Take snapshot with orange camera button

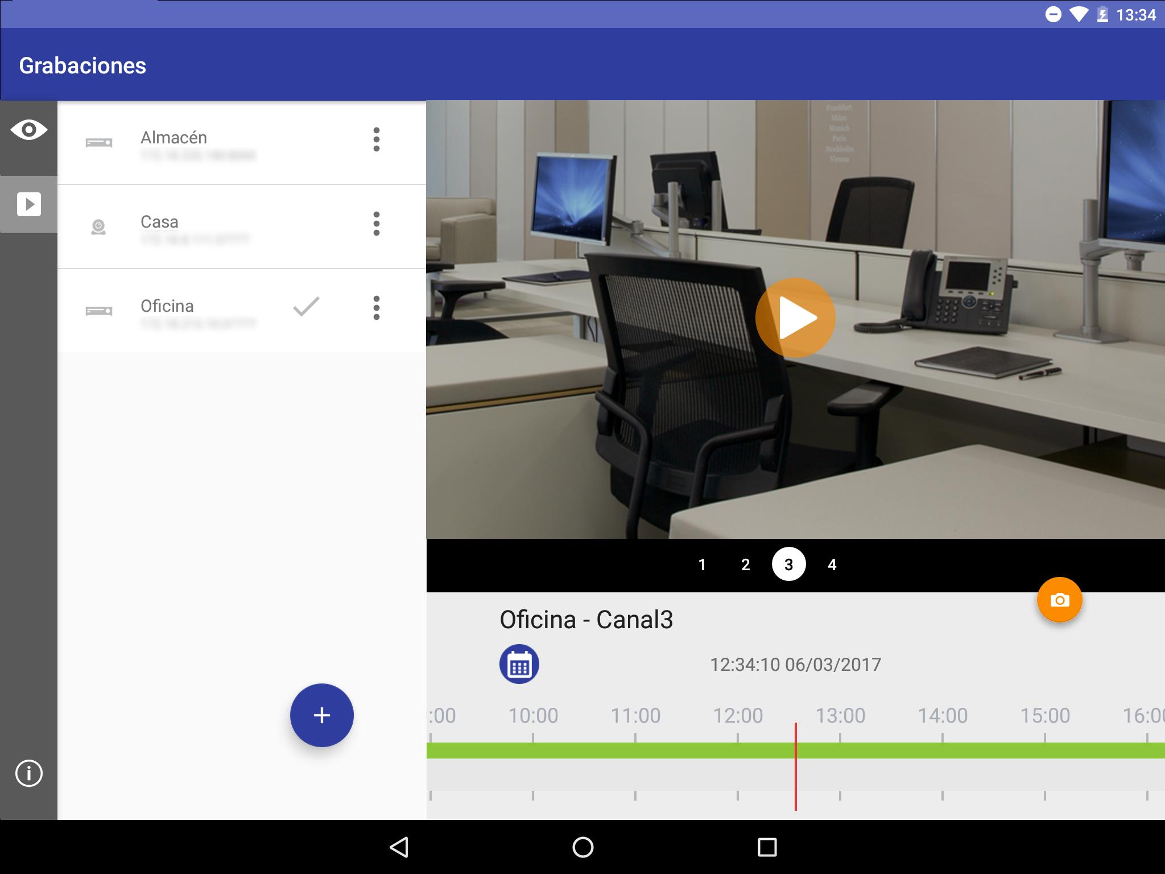(x=1059, y=600)
